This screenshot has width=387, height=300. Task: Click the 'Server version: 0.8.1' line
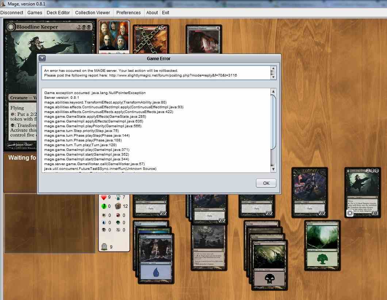[x=61, y=97]
